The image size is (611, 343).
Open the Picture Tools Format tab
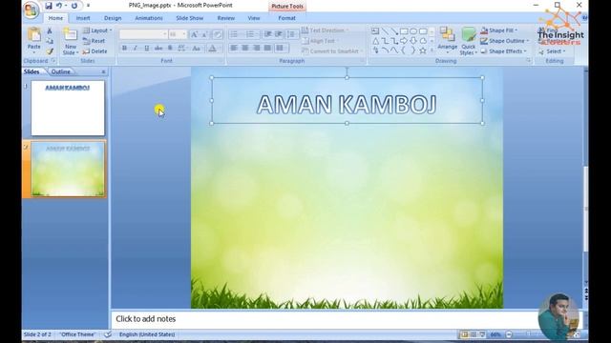tap(286, 18)
